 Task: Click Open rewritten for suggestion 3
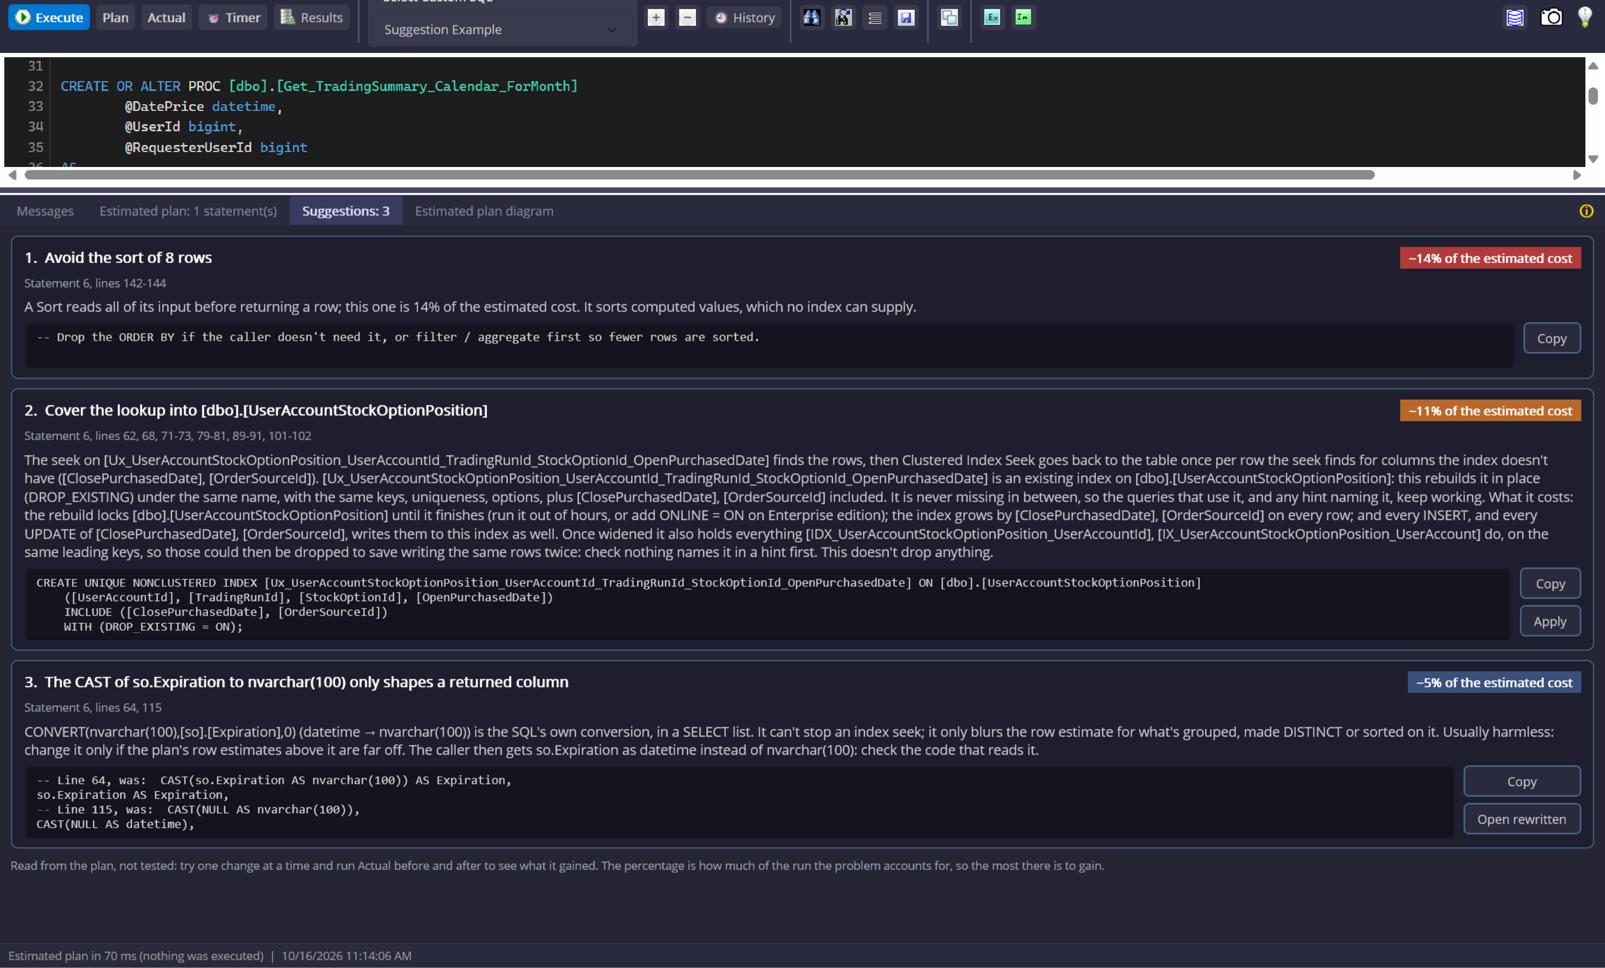[x=1521, y=819]
